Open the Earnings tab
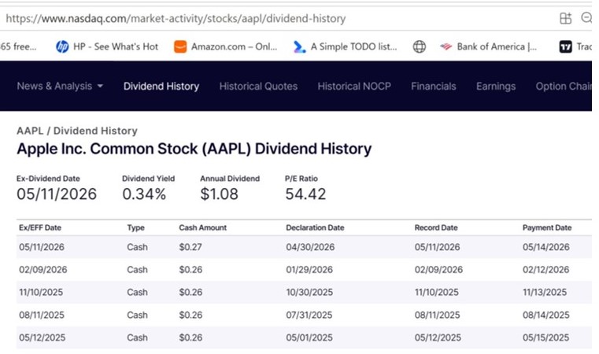Viewport: 599px width, 354px height. pos(496,86)
